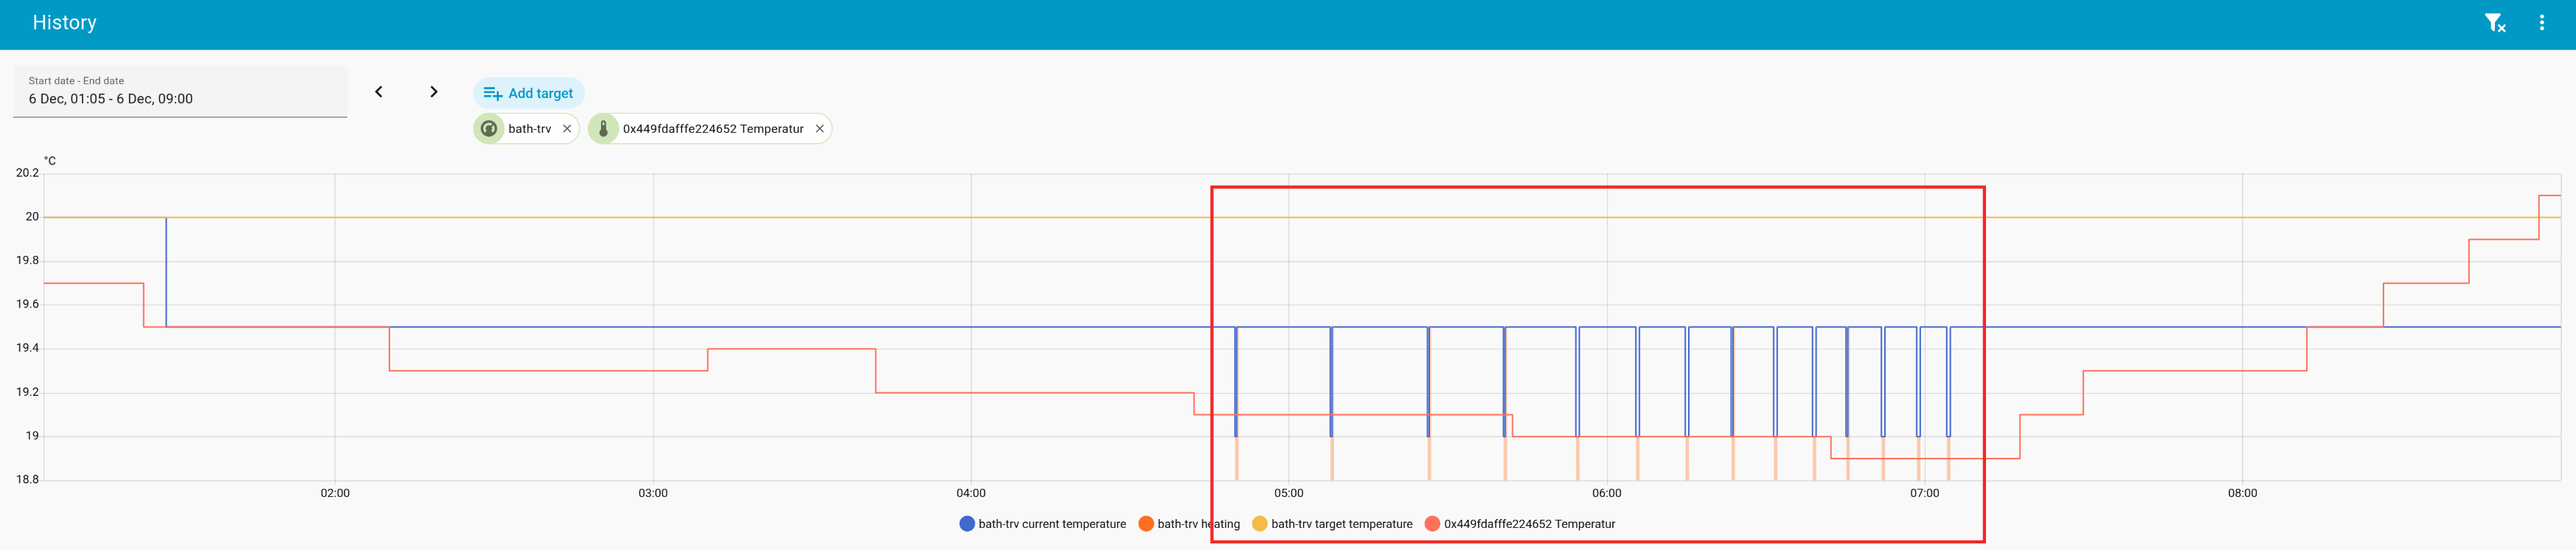Click the thermometer icon on Temperatur chip
This screenshot has height=550, width=2576.
click(603, 129)
